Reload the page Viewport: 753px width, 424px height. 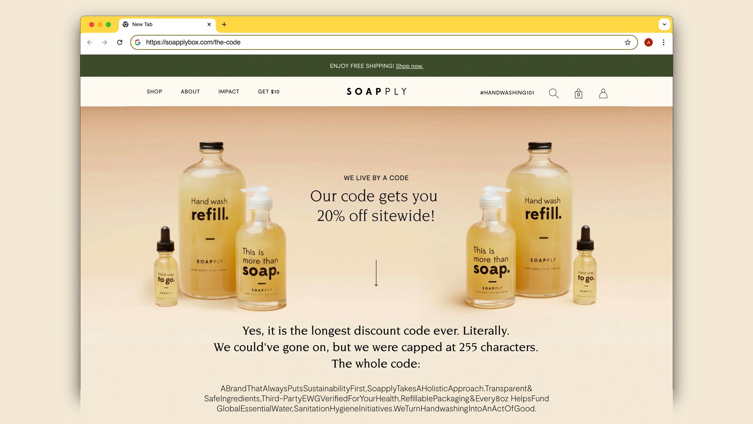[120, 42]
